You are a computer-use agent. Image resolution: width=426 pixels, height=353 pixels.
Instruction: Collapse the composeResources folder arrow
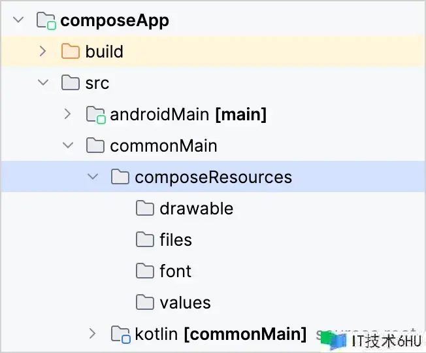93,177
